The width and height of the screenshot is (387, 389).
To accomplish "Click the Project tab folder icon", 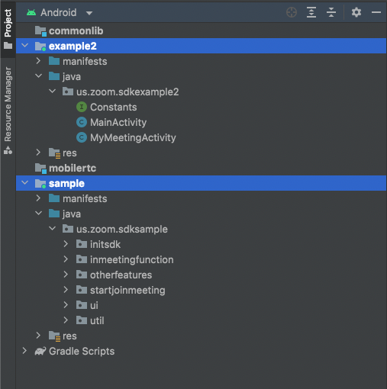I will tap(8, 46).
